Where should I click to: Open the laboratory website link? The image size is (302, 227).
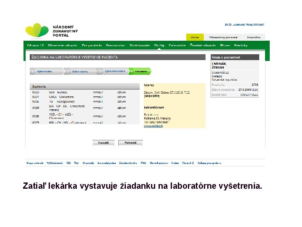click(154, 126)
